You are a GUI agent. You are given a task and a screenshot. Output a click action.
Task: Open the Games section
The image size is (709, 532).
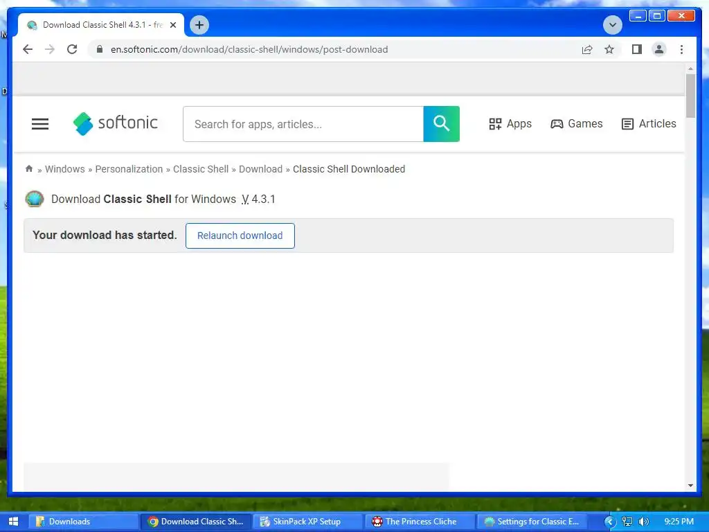(x=577, y=123)
